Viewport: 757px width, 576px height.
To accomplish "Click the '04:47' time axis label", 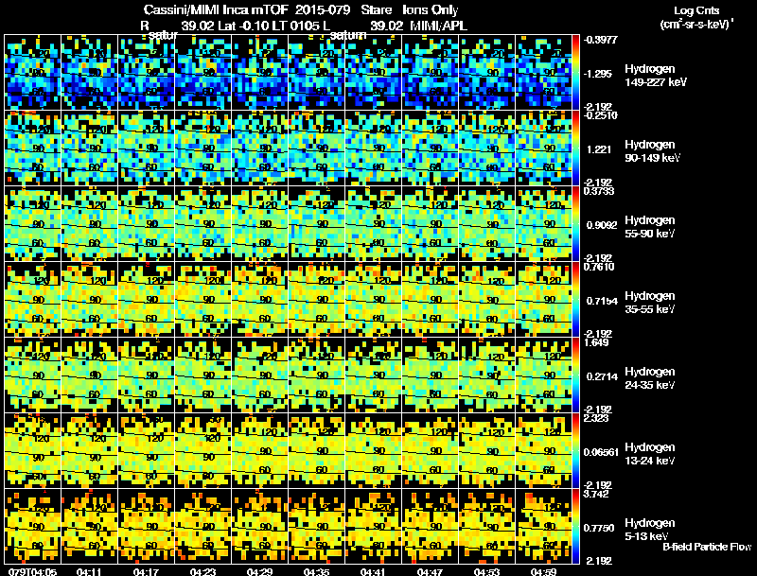I will [x=430, y=572].
